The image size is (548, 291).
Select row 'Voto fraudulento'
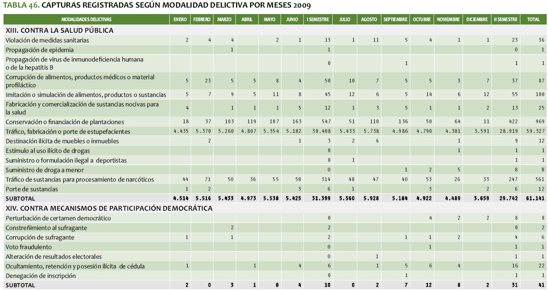(275, 247)
